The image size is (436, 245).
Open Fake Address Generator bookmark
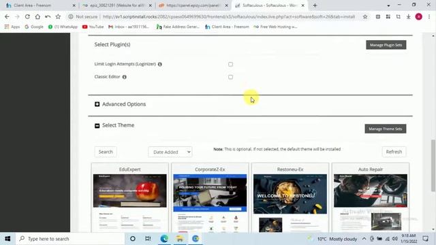(178, 27)
